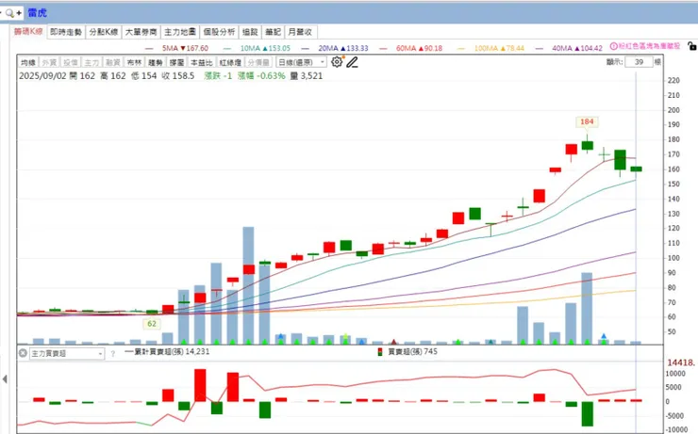698x434 pixels.
Task: Open the 日線(還原) period dropdown
Action: click(x=301, y=62)
